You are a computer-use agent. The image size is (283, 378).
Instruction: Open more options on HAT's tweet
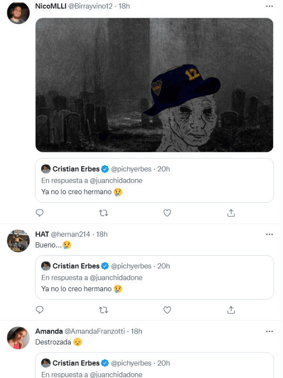point(269,234)
